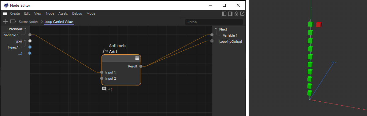Select the Loop Carried Value breadcrumb
This screenshot has width=367, height=116.
tap(59, 22)
